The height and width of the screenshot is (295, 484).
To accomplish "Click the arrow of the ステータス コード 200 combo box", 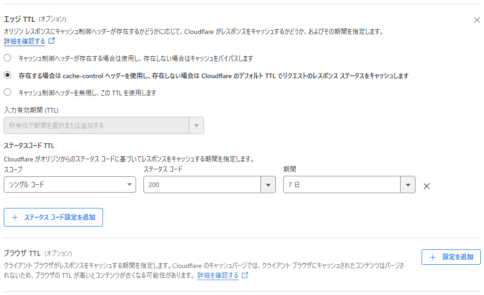I will (x=268, y=185).
